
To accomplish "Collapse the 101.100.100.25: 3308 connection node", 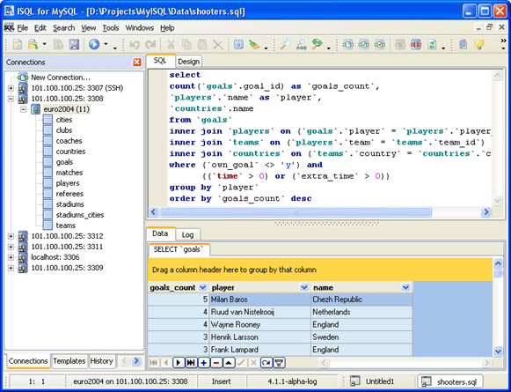I will point(11,99).
